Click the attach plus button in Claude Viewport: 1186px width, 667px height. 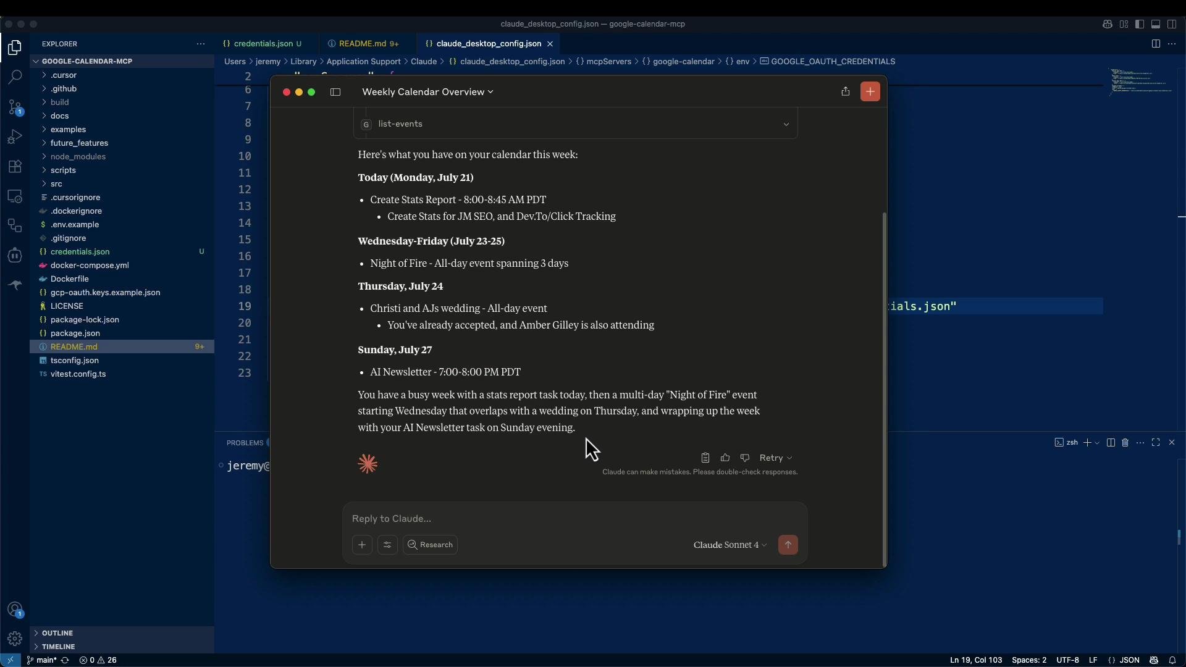coord(362,545)
